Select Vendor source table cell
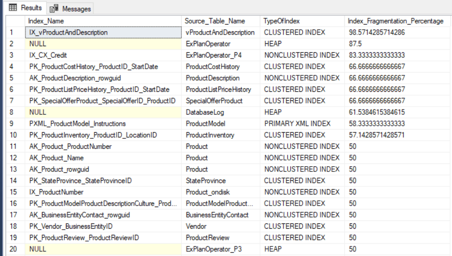Screen dimensions: 452x256 click(221, 226)
